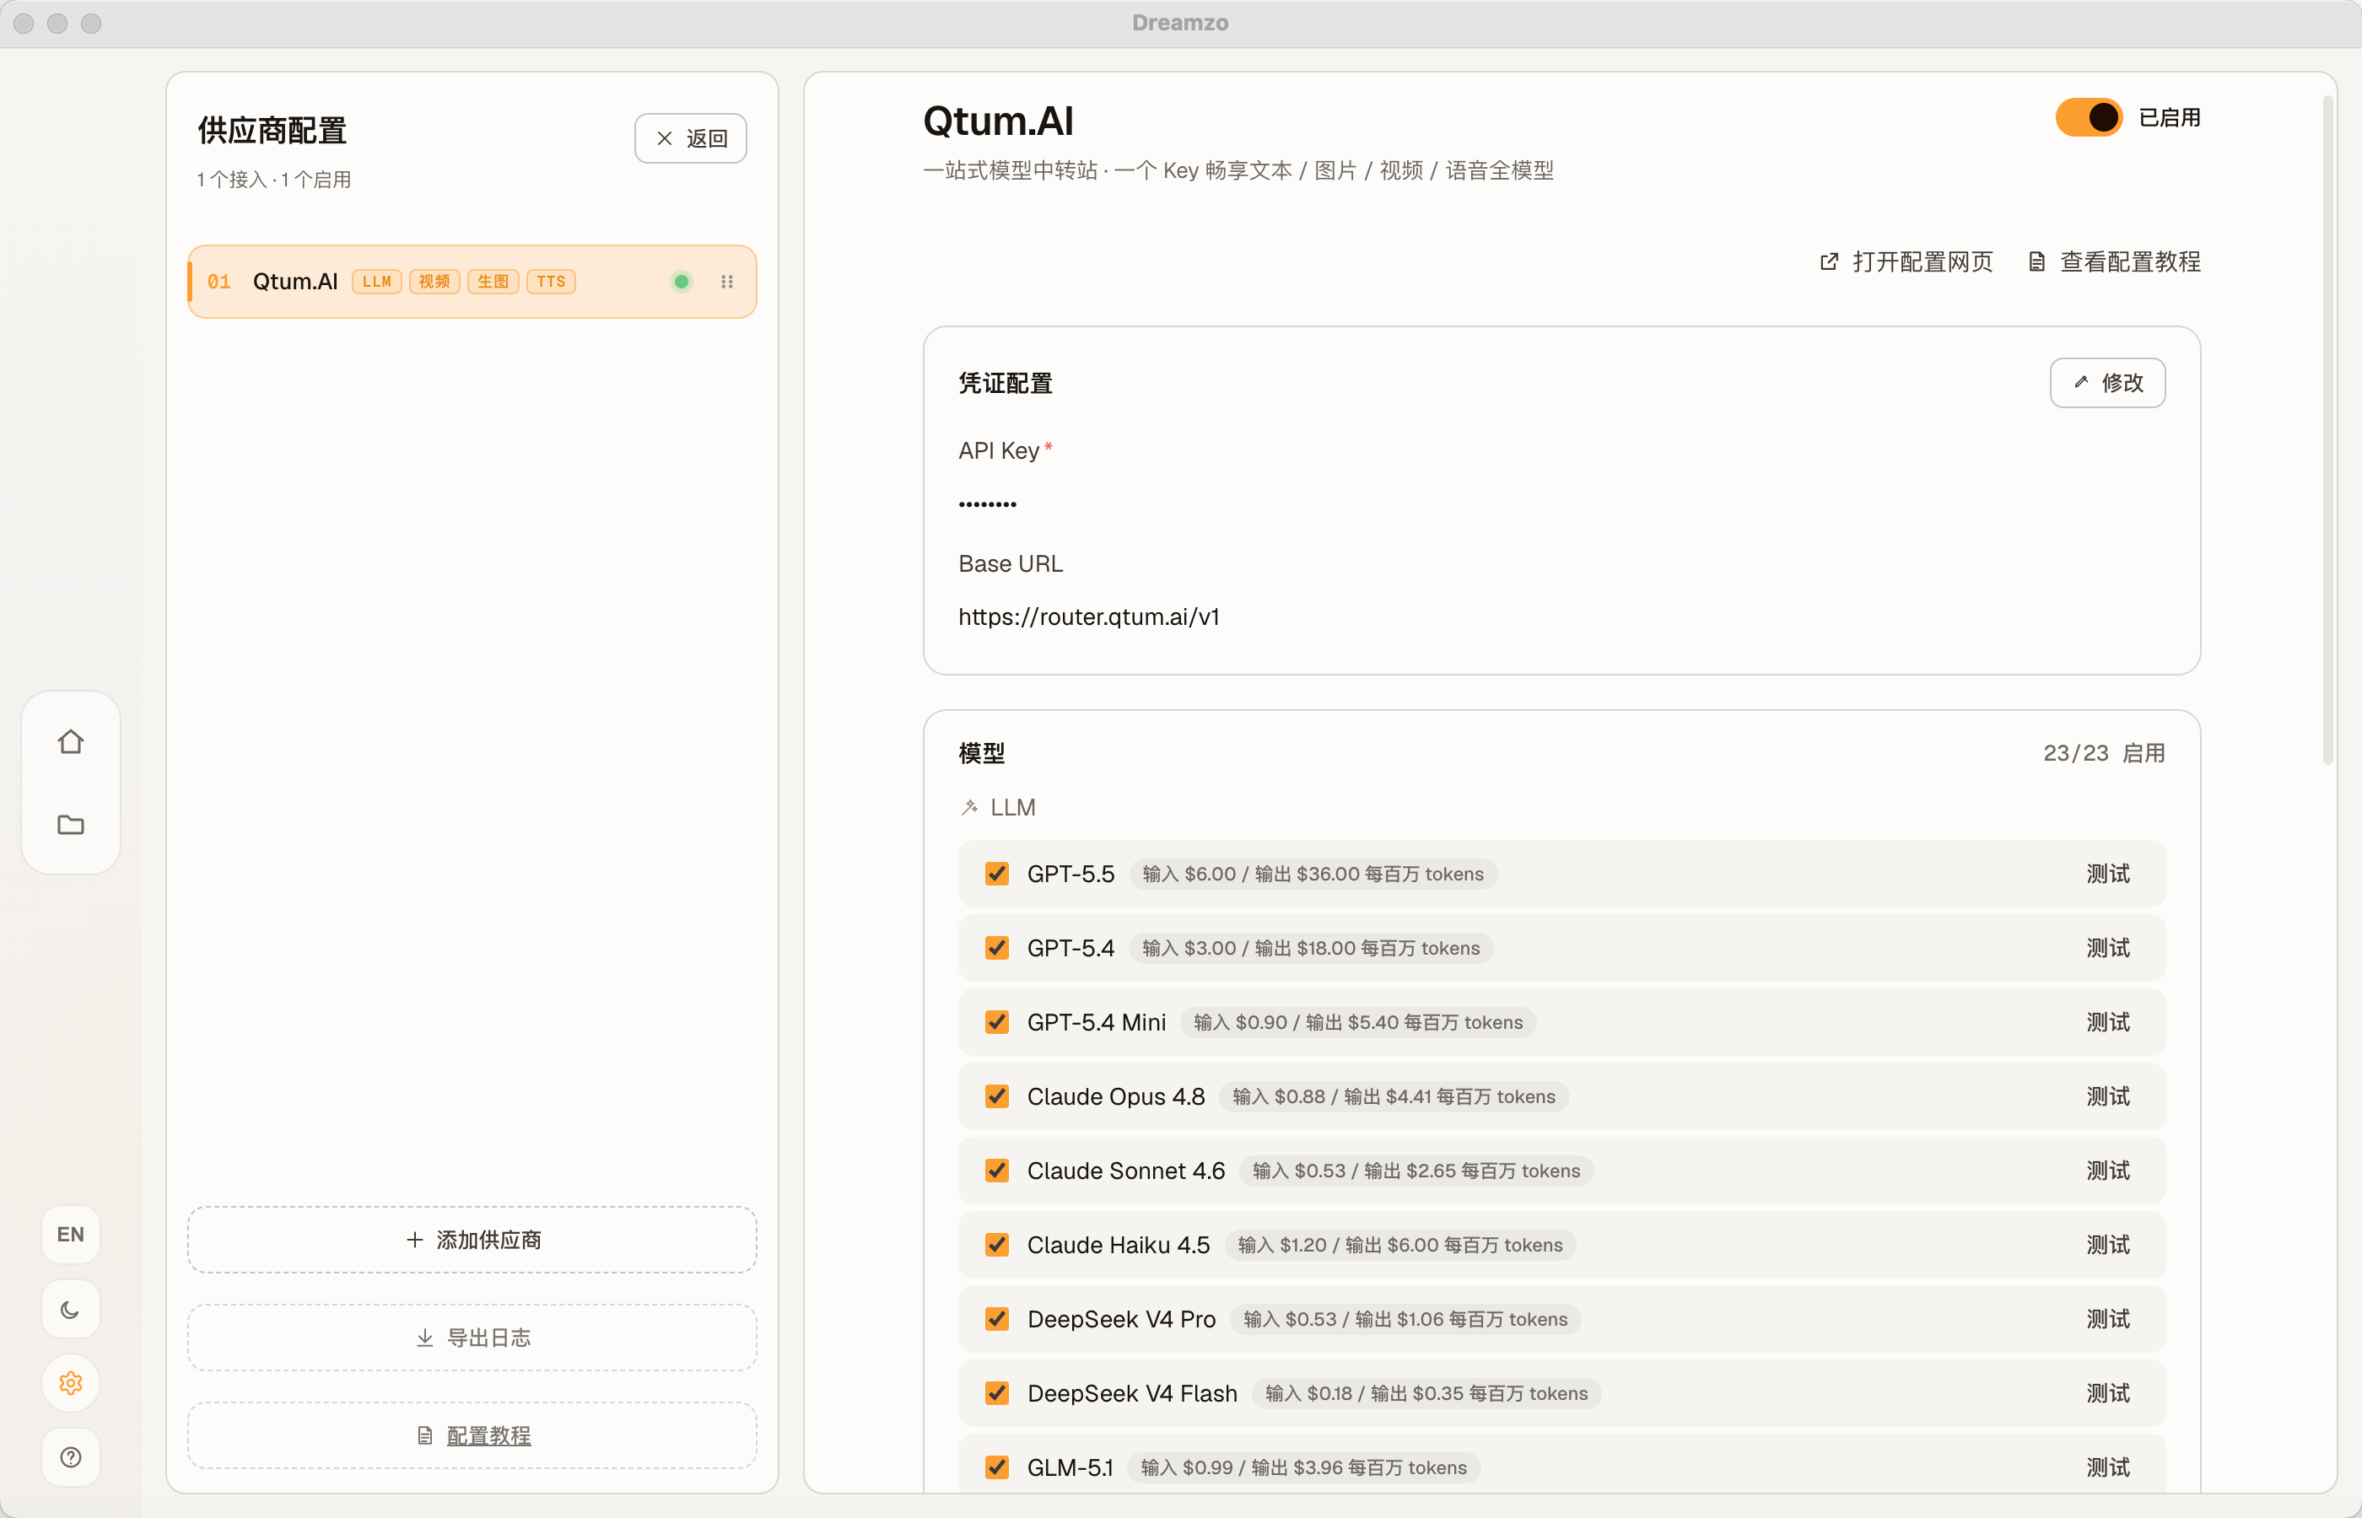The image size is (2362, 1518).
Task: Open the settings gear icon
Action: point(70,1383)
